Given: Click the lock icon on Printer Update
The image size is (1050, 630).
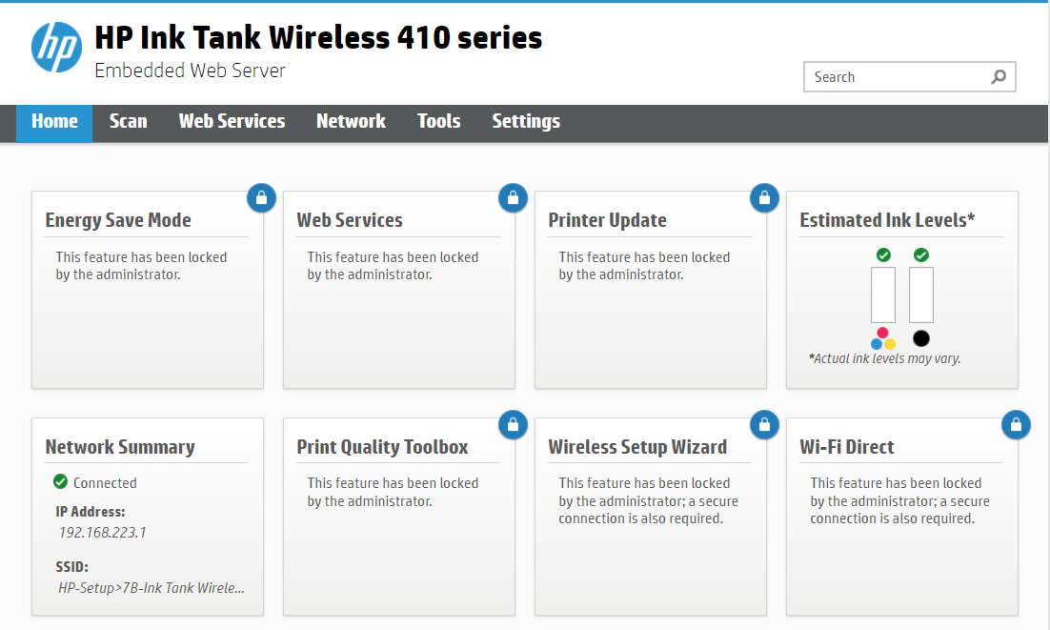Looking at the screenshot, I should (764, 198).
